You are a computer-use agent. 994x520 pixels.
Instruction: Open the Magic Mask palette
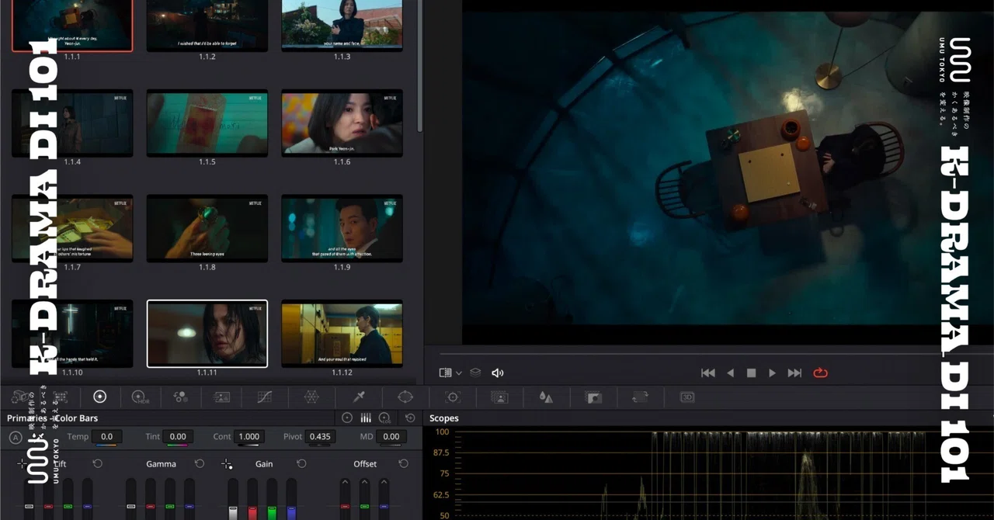499,397
